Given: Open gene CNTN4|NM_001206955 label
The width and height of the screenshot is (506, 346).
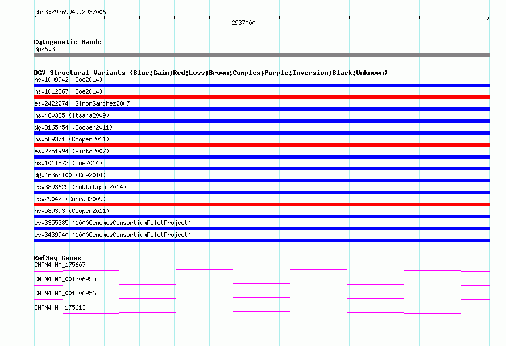Looking at the screenshot, I should (x=65, y=280).
